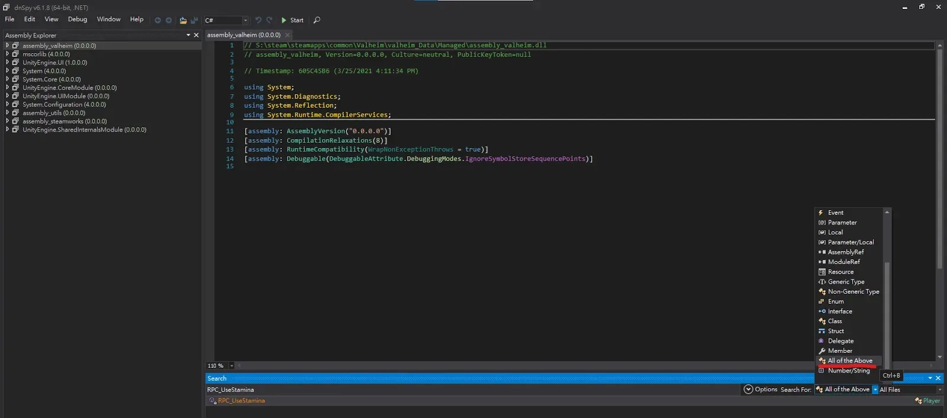947x418 pixels.
Task: Click the code editor vertical scrollbar
Action: click(939, 201)
